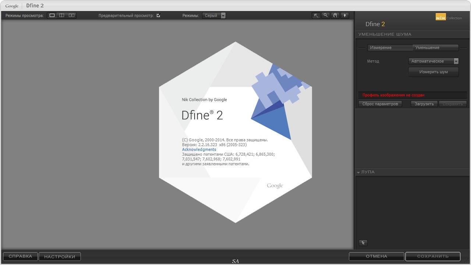The width and height of the screenshot is (471, 265).
Task: Select single image view mode
Action: coord(52,15)
